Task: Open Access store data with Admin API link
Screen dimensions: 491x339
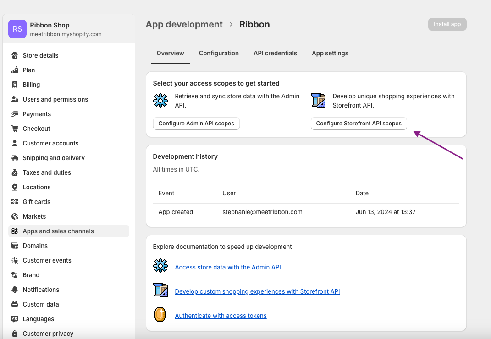Action: click(227, 267)
